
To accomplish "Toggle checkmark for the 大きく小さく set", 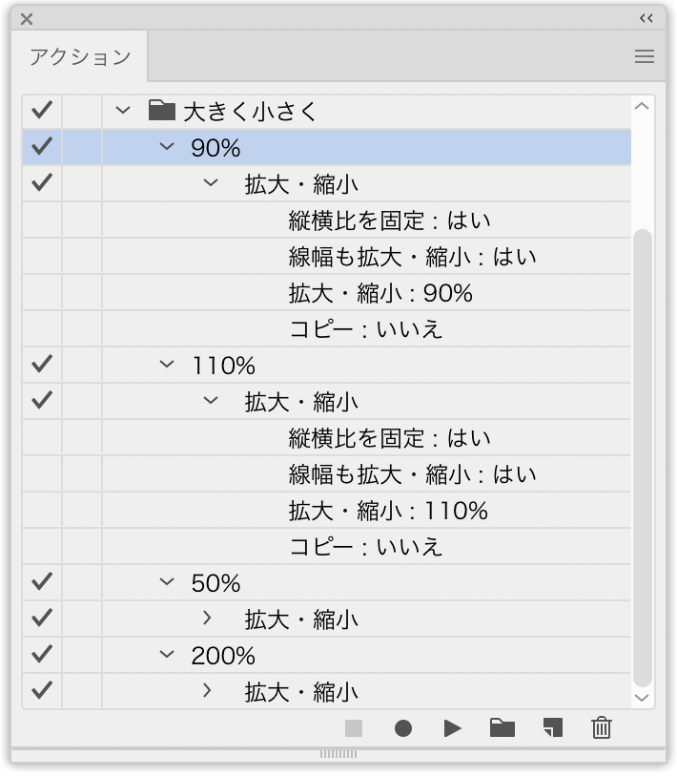I will pos(41,111).
